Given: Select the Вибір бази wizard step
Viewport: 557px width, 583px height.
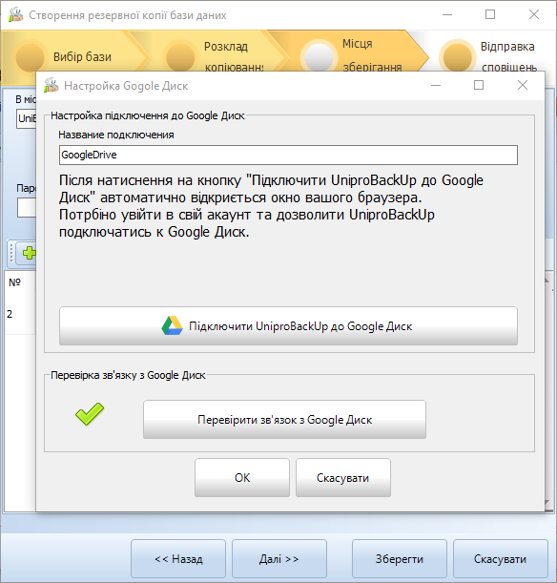Looking at the screenshot, I should pyautogui.click(x=74, y=57).
